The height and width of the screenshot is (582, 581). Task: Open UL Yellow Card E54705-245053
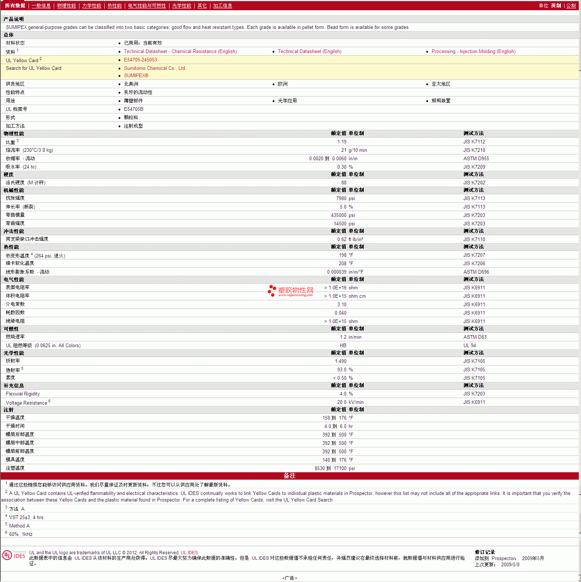pyautogui.click(x=140, y=60)
